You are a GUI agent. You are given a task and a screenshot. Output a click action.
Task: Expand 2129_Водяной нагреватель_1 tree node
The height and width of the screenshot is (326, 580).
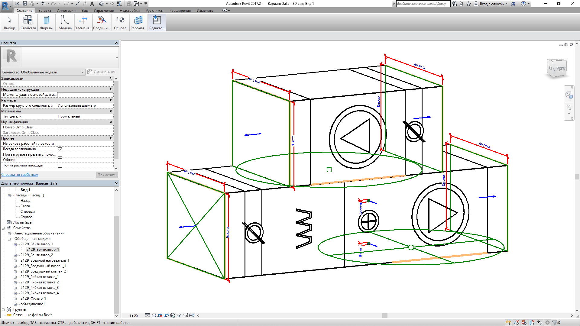point(15,261)
